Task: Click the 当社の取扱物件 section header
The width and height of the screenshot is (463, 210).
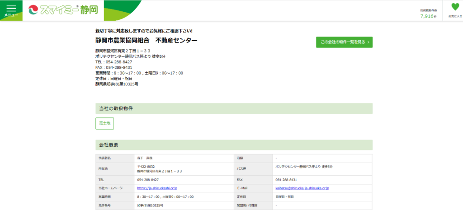Action: coord(234,108)
